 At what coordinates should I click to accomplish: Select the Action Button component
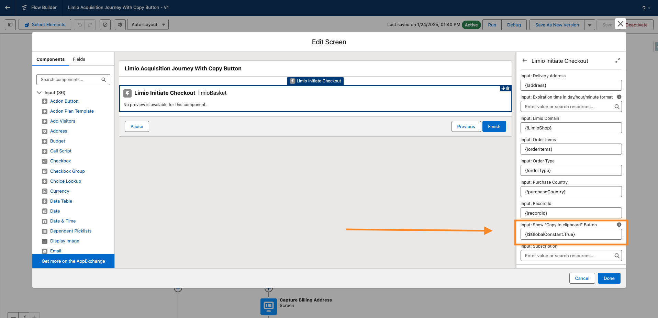click(x=64, y=101)
